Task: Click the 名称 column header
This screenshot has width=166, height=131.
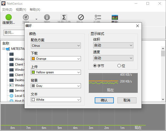Action: pyautogui.click(x=6, y=43)
